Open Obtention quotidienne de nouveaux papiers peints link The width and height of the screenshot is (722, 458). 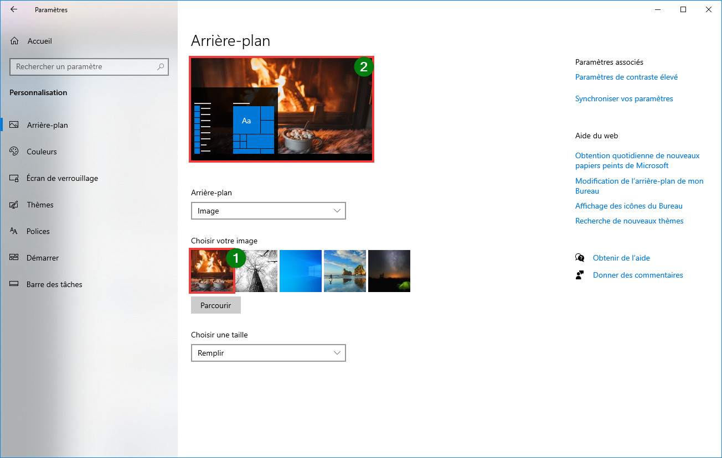pyautogui.click(x=637, y=160)
